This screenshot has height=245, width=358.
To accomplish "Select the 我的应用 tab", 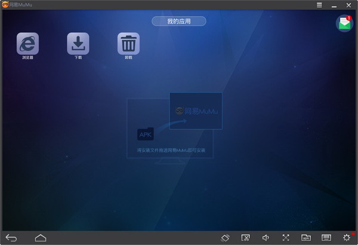I will tap(178, 22).
